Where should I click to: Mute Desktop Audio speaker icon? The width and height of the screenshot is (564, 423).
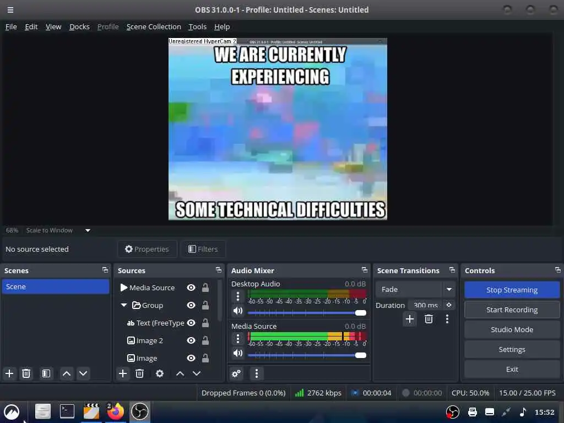pyautogui.click(x=238, y=311)
